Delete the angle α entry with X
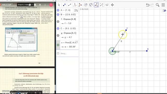167x94 pixels. click(x=77, y=42)
